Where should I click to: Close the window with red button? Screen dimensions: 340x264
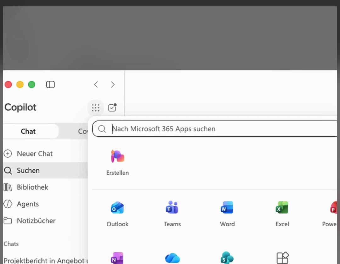[x=8, y=85]
